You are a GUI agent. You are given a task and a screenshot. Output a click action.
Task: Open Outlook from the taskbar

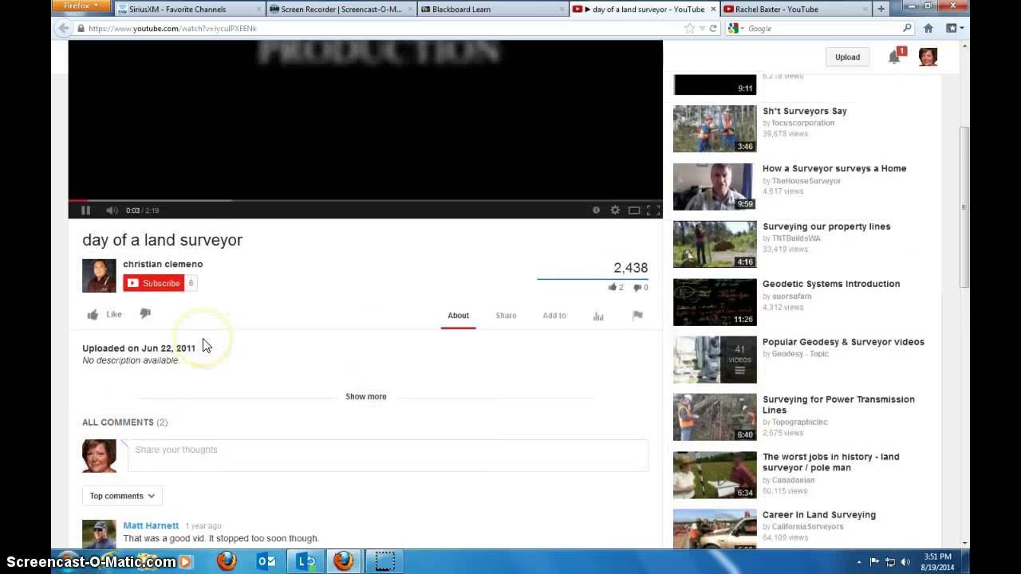coord(266,561)
